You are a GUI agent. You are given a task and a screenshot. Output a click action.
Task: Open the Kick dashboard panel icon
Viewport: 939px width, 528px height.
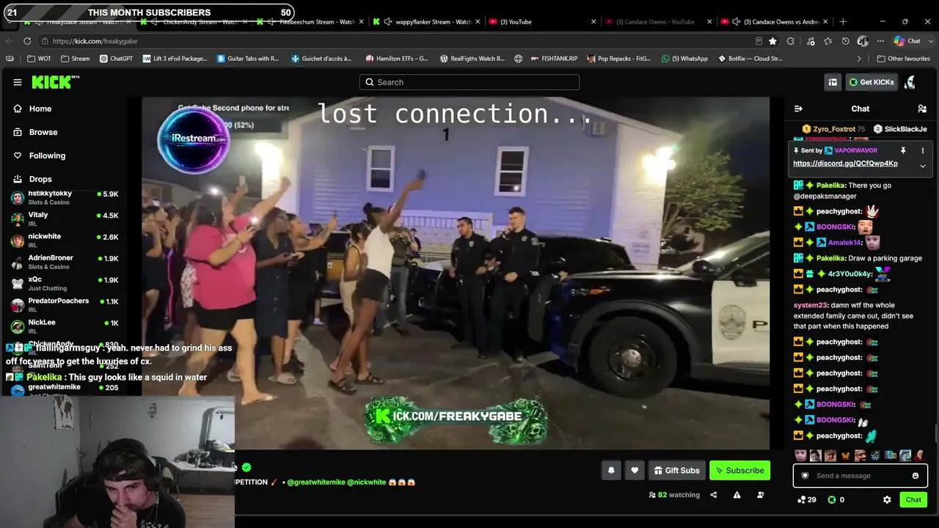(x=833, y=82)
